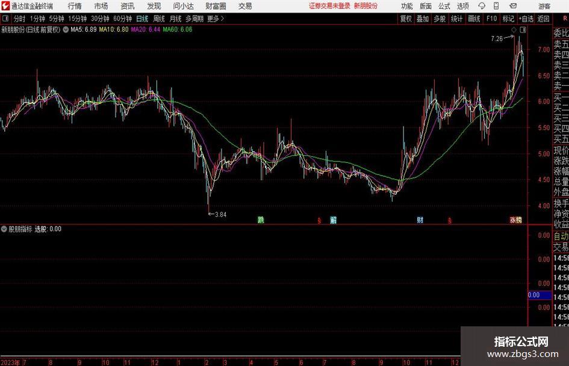
Task: Click the red 新朋股份 stock name in title bar
Action: pyautogui.click(x=365, y=6)
